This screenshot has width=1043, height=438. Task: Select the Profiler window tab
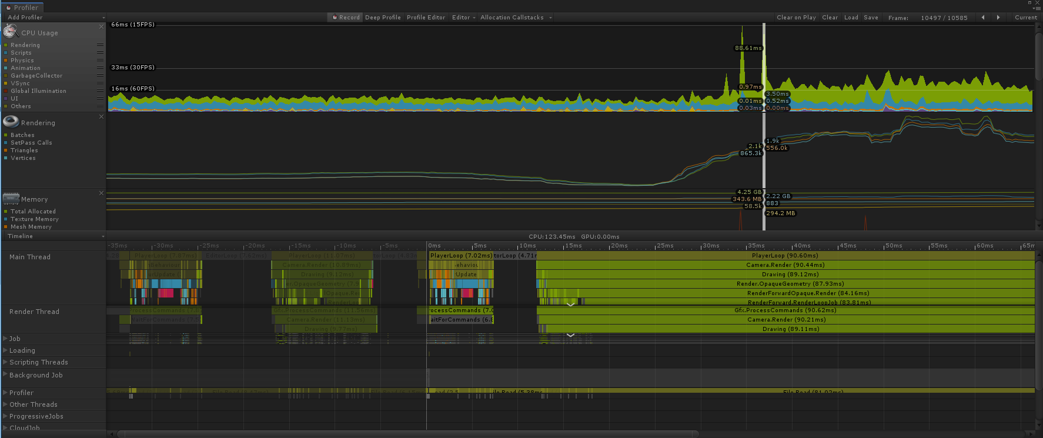22,8
